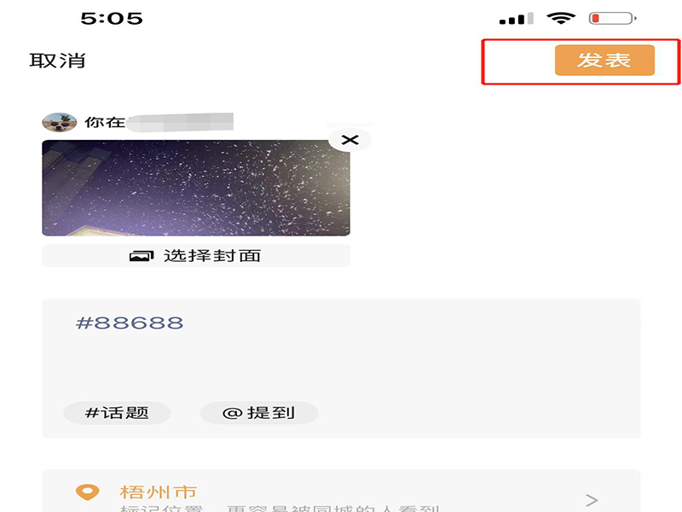Select the 梧州市 location label
Image resolution: width=682 pixels, height=512 pixels.
(159, 492)
